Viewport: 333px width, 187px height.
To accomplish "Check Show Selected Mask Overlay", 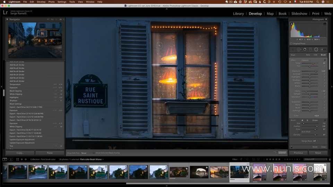I will point(93,153).
